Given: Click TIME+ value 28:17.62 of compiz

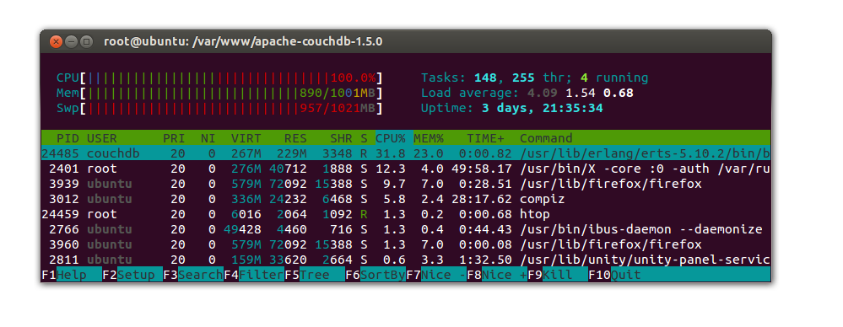Looking at the screenshot, I should click(482, 199).
